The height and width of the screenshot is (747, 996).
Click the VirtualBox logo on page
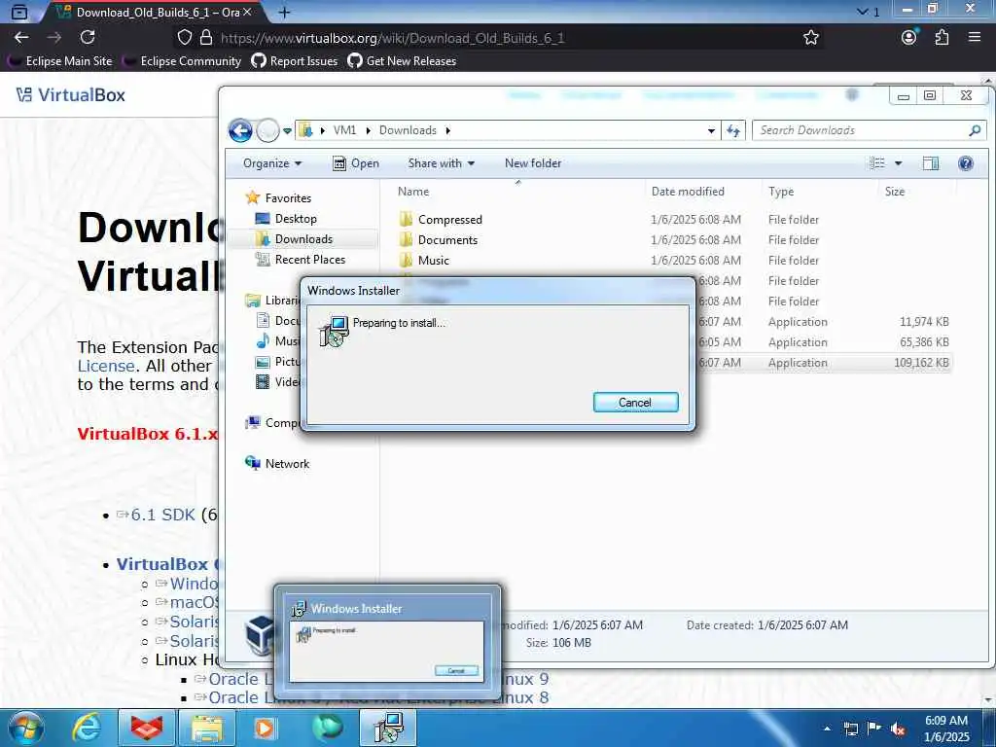point(70,94)
